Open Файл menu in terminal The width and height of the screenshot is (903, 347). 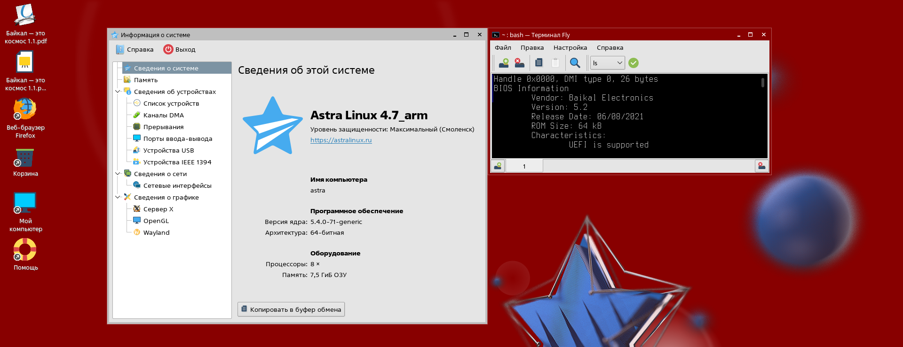click(503, 47)
